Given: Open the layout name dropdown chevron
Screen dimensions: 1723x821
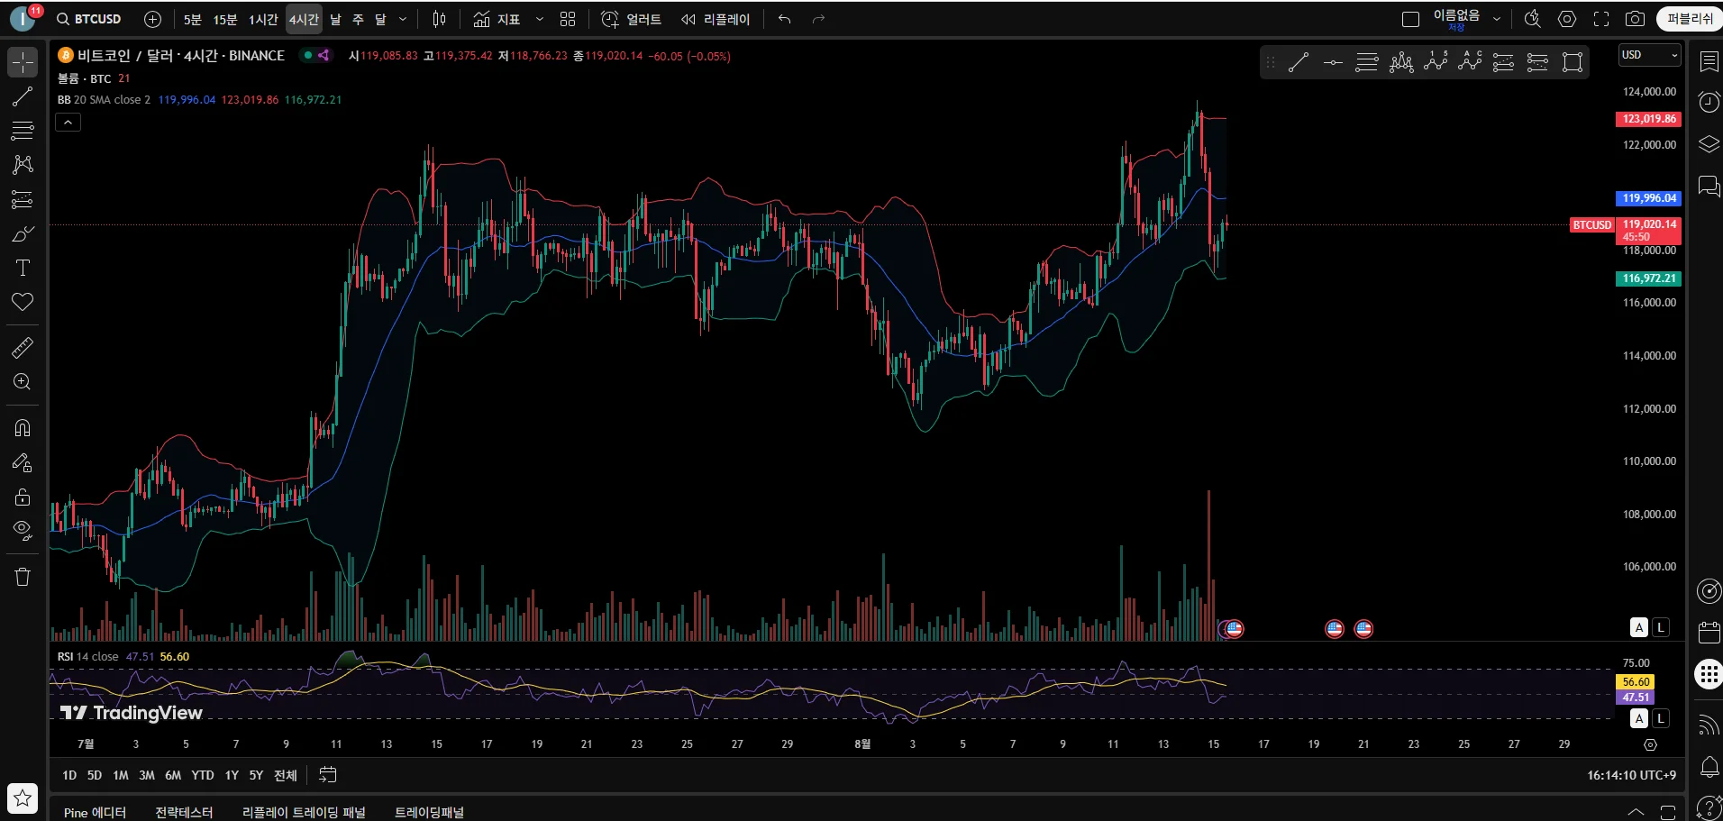Looking at the screenshot, I should click(1497, 19).
